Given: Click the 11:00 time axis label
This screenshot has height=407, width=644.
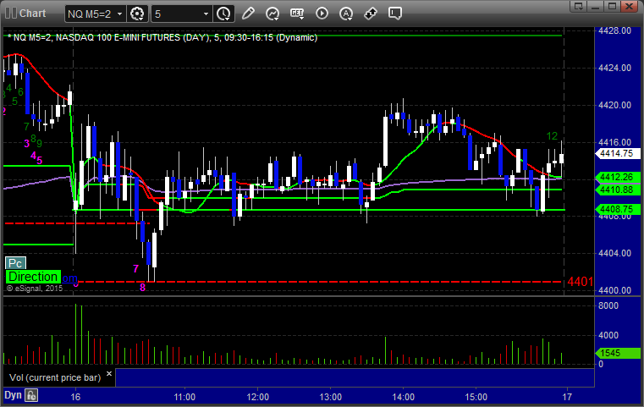Looking at the screenshot, I should tap(184, 397).
